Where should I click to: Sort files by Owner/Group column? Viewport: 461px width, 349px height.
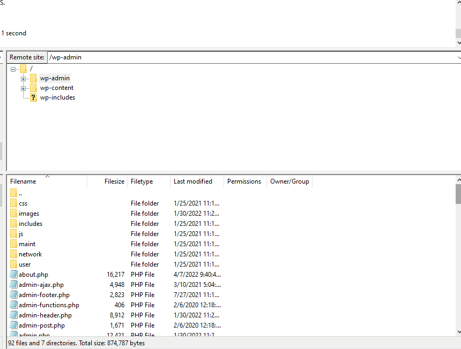click(x=289, y=181)
